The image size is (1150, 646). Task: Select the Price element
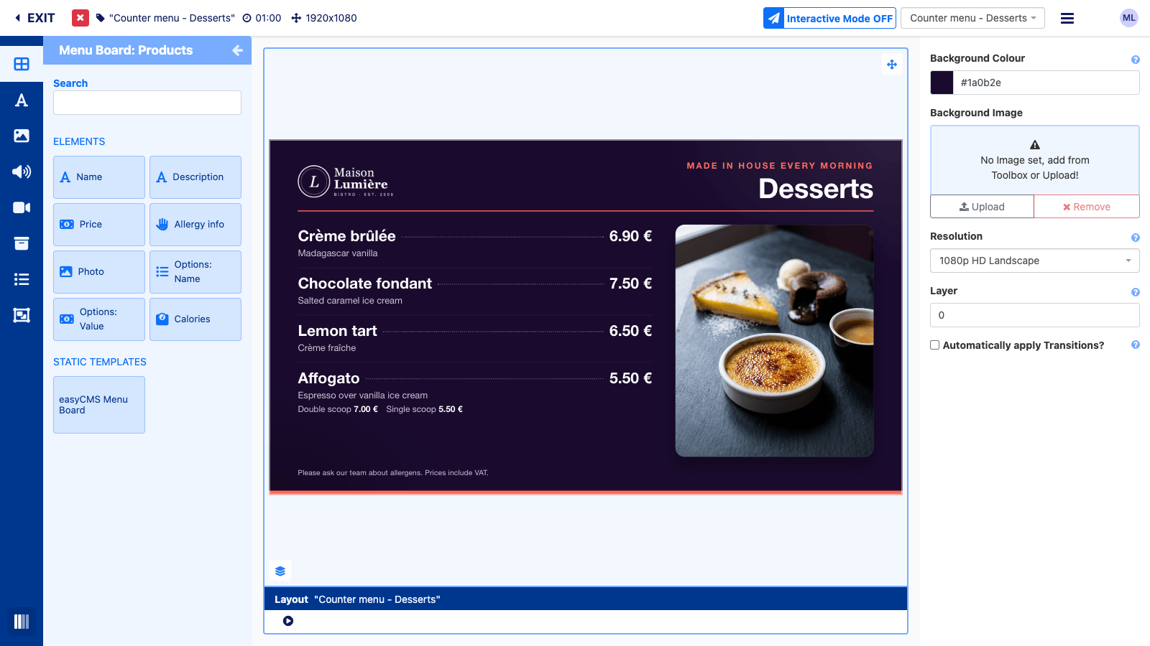pos(99,225)
